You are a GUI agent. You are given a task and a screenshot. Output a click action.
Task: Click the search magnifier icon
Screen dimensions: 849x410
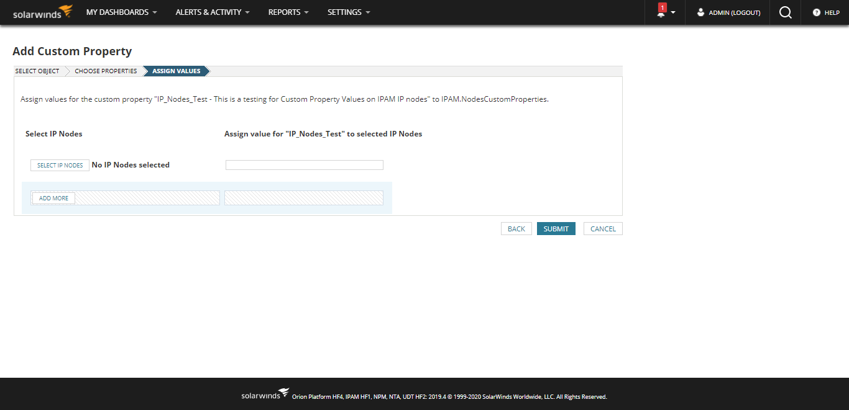786,12
